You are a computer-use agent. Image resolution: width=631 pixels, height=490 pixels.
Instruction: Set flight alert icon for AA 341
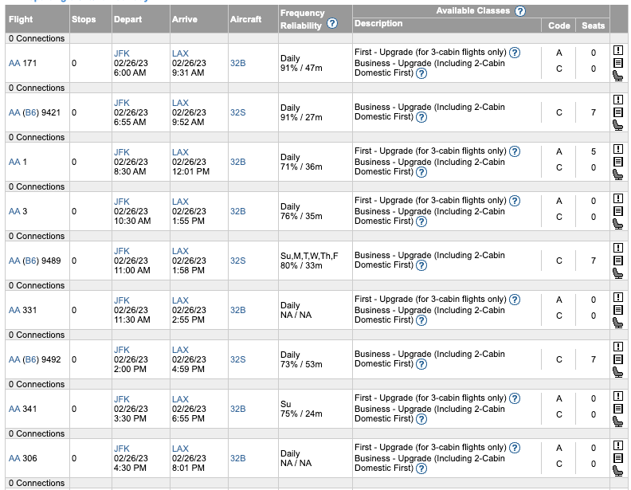point(618,396)
